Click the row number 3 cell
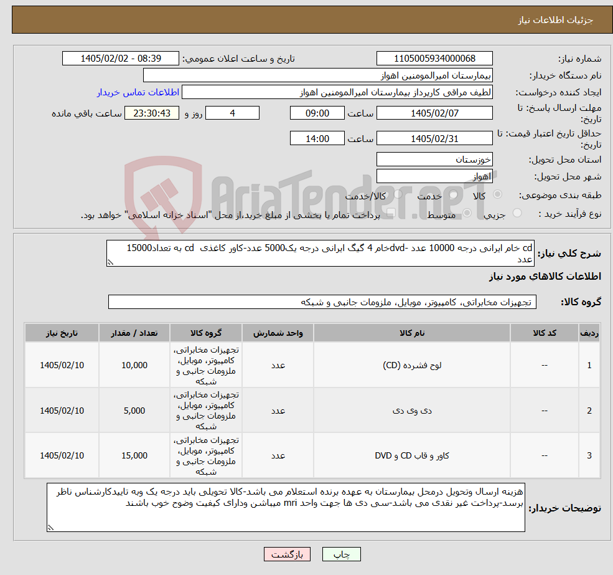613x575 pixels. point(589,455)
